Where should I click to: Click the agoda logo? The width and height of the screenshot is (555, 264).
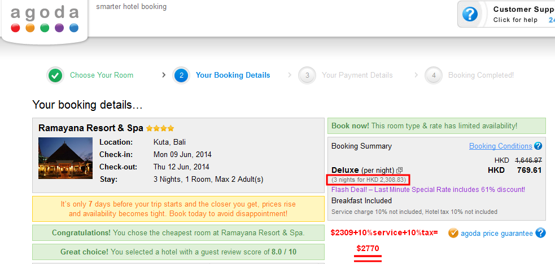point(45,19)
